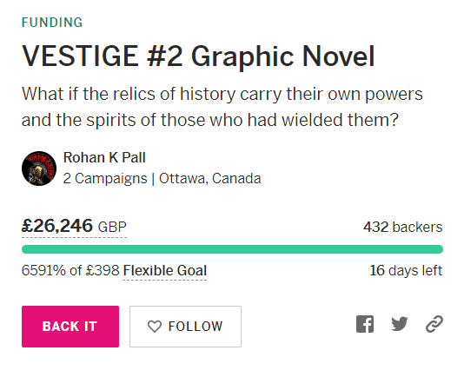The height and width of the screenshot is (390, 464).
Task: Click the 2 Campaigns text
Action: [105, 178]
